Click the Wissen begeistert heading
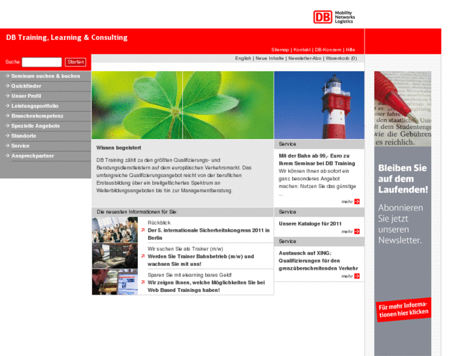Screen dimensions: 475x356 click(x=119, y=148)
